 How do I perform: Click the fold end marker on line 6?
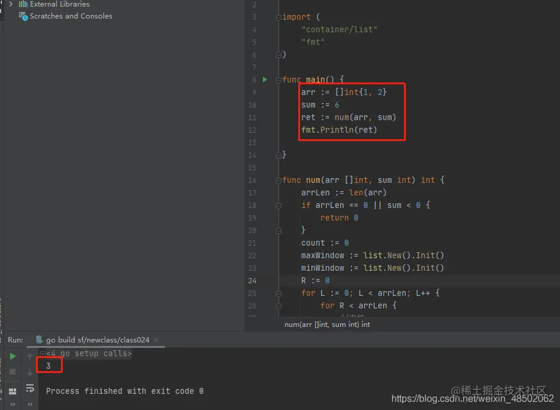(279, 55)
